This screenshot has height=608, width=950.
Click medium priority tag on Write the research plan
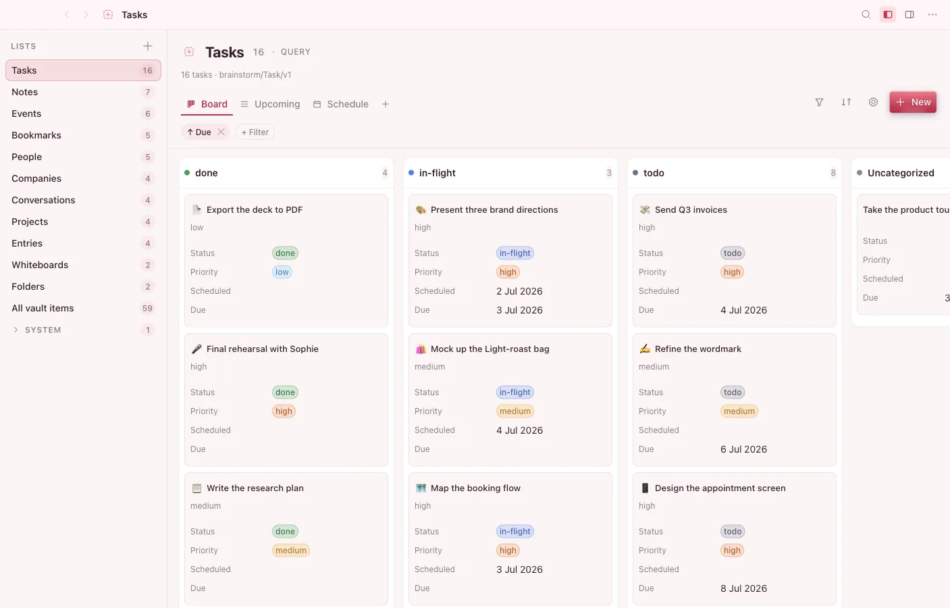(x=291, y=551)
